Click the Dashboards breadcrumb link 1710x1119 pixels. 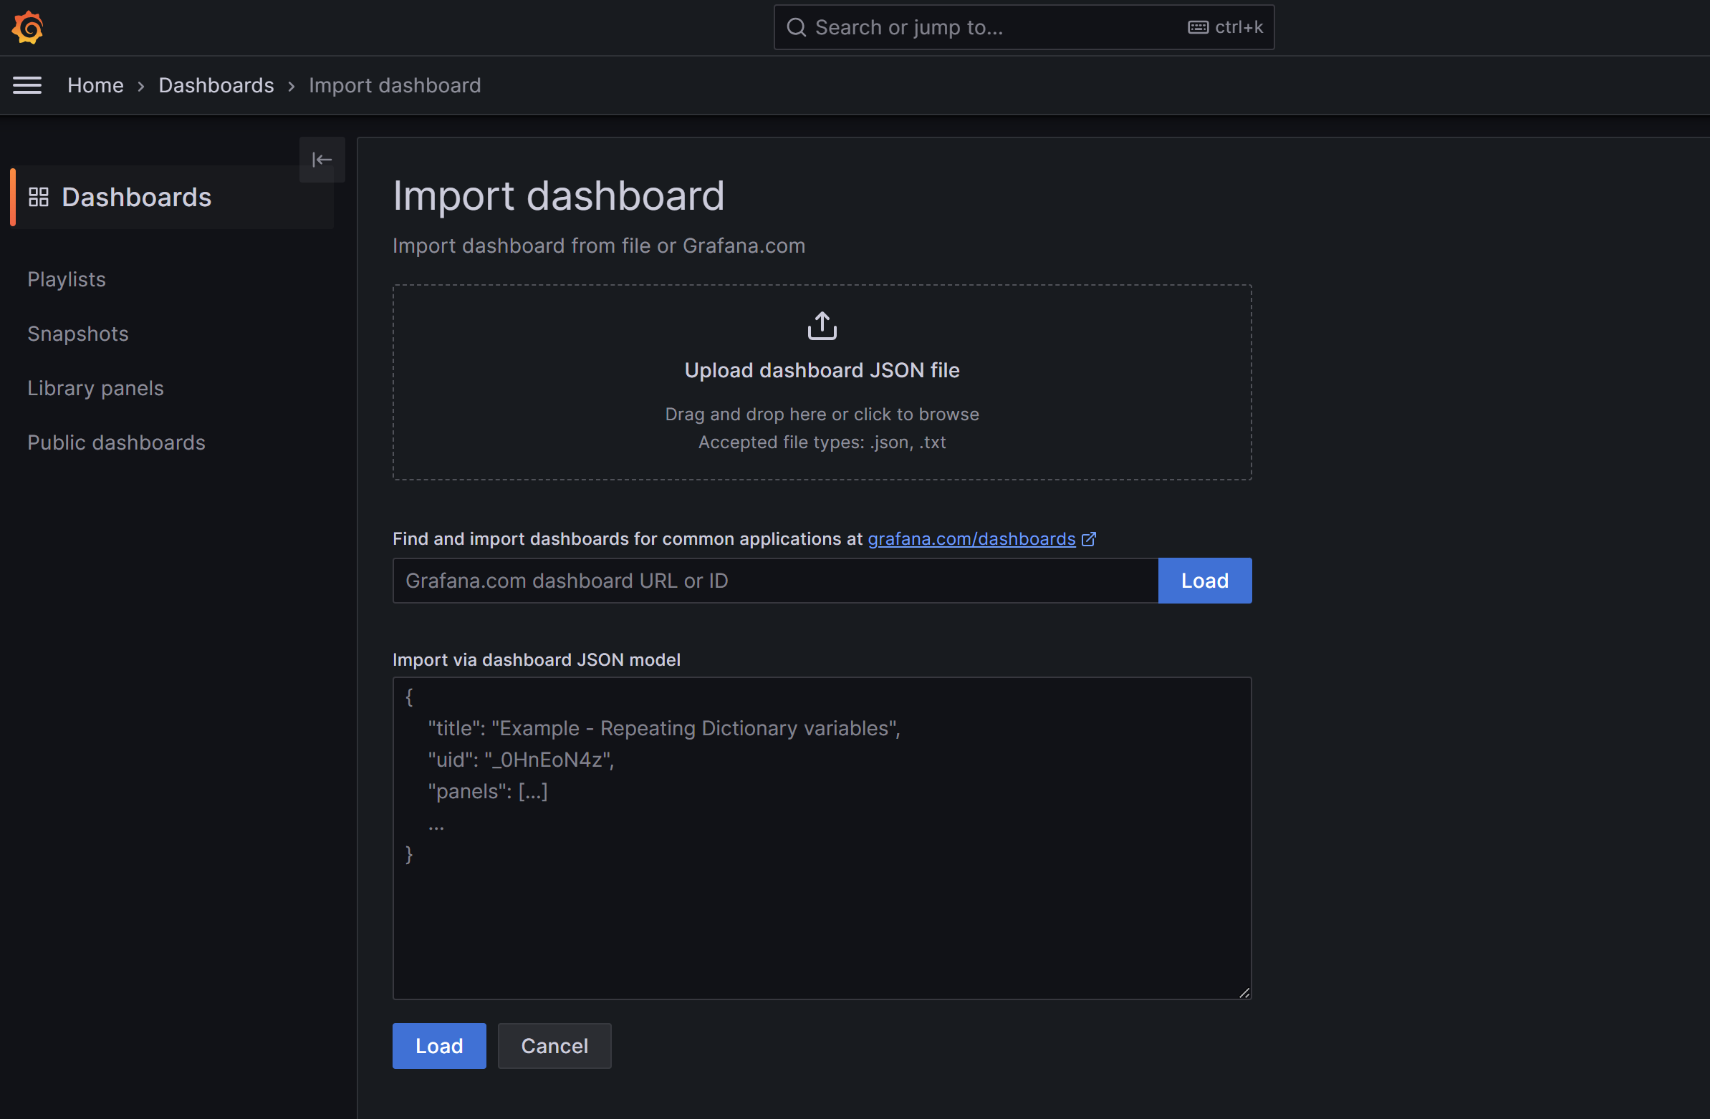(216, 85)
